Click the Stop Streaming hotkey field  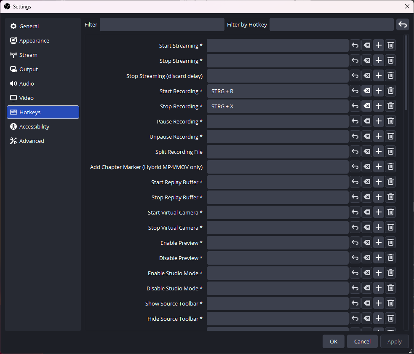tap(278, 60)
